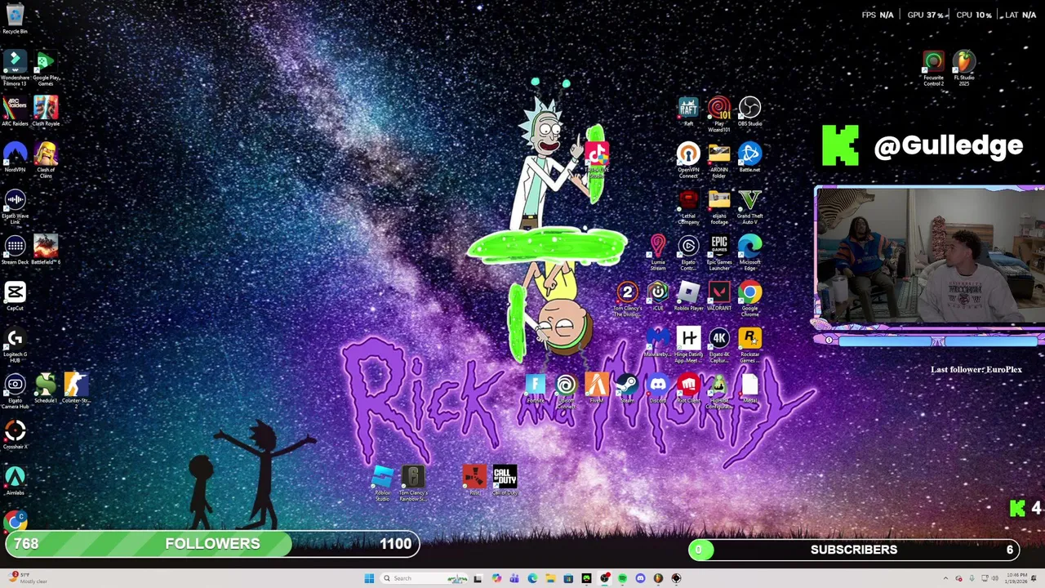This screenshot has width=1045, height=588.
Task: Focus the taskbar Search box
Action: tap(425, 578)
